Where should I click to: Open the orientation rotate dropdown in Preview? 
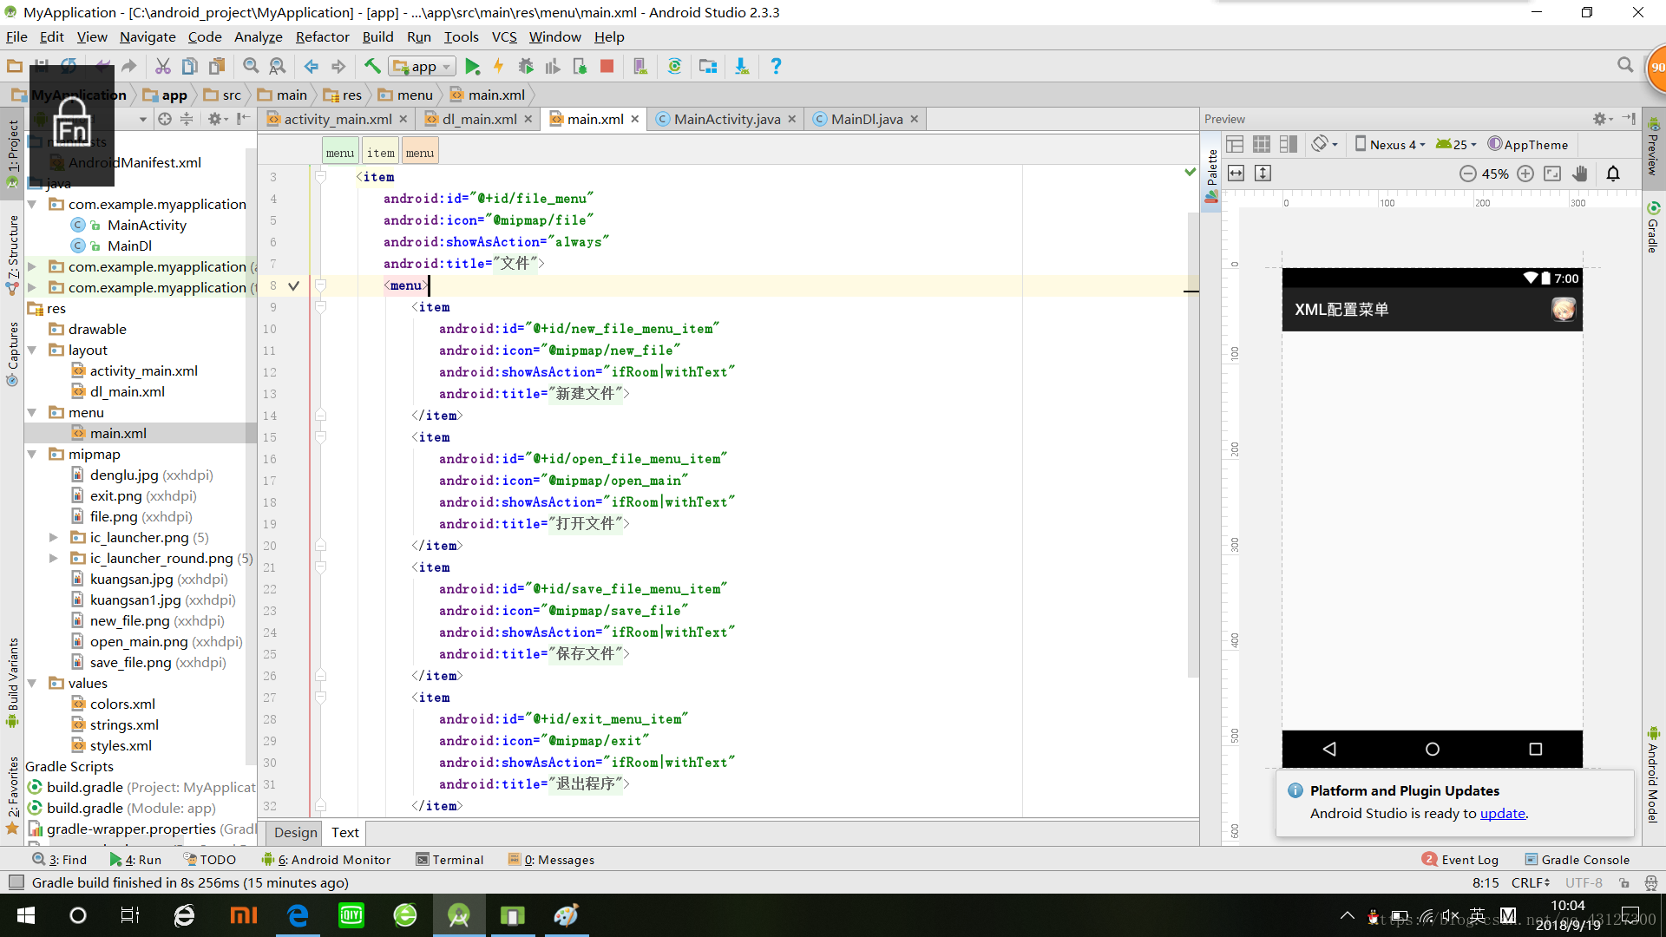pos(1324,144)
